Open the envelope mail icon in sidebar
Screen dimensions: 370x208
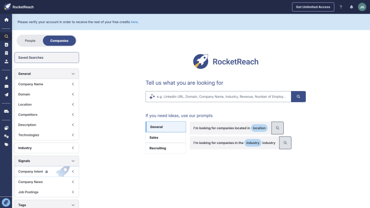[6, 86]
